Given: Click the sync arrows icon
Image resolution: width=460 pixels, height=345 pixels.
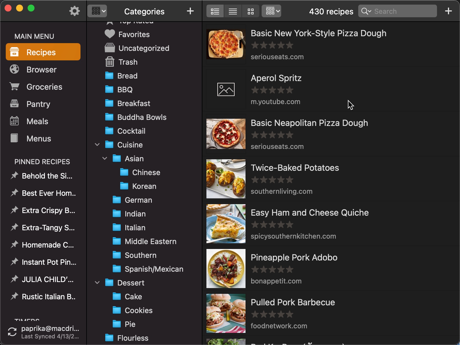Looking at the screenshot, I should (12, 332).
